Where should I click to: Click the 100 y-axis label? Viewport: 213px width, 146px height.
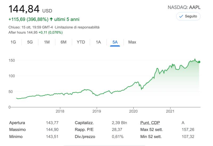12,76
